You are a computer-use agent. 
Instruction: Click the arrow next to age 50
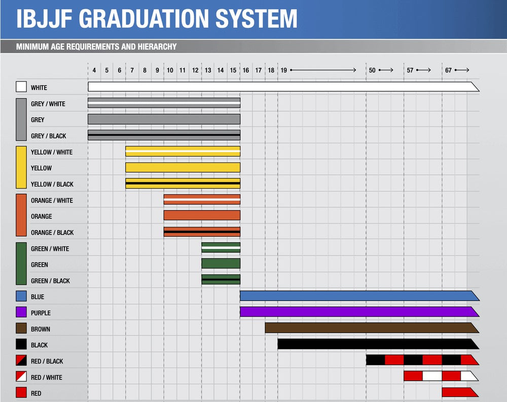[386, 70]
